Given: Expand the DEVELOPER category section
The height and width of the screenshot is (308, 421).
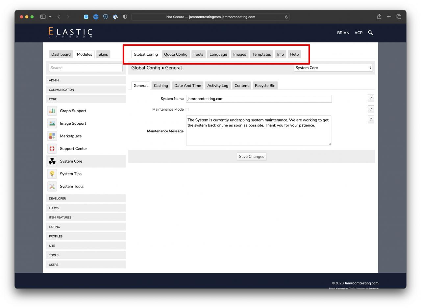Looking at the screenshot, I should click(86, 198).
